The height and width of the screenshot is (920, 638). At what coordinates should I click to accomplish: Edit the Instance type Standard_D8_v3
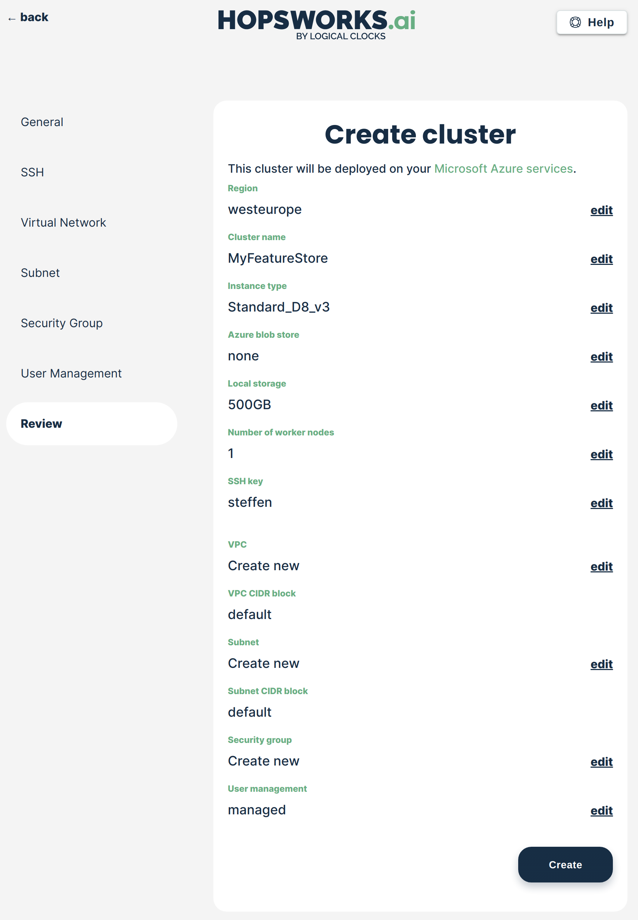pos(601,308)
